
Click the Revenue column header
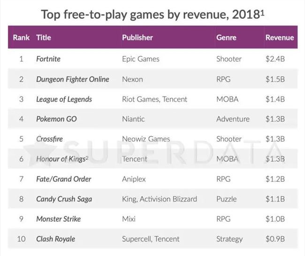tap(280, 38)
